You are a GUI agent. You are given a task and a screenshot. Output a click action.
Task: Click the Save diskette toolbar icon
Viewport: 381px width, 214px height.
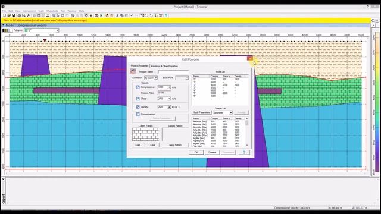14,15
